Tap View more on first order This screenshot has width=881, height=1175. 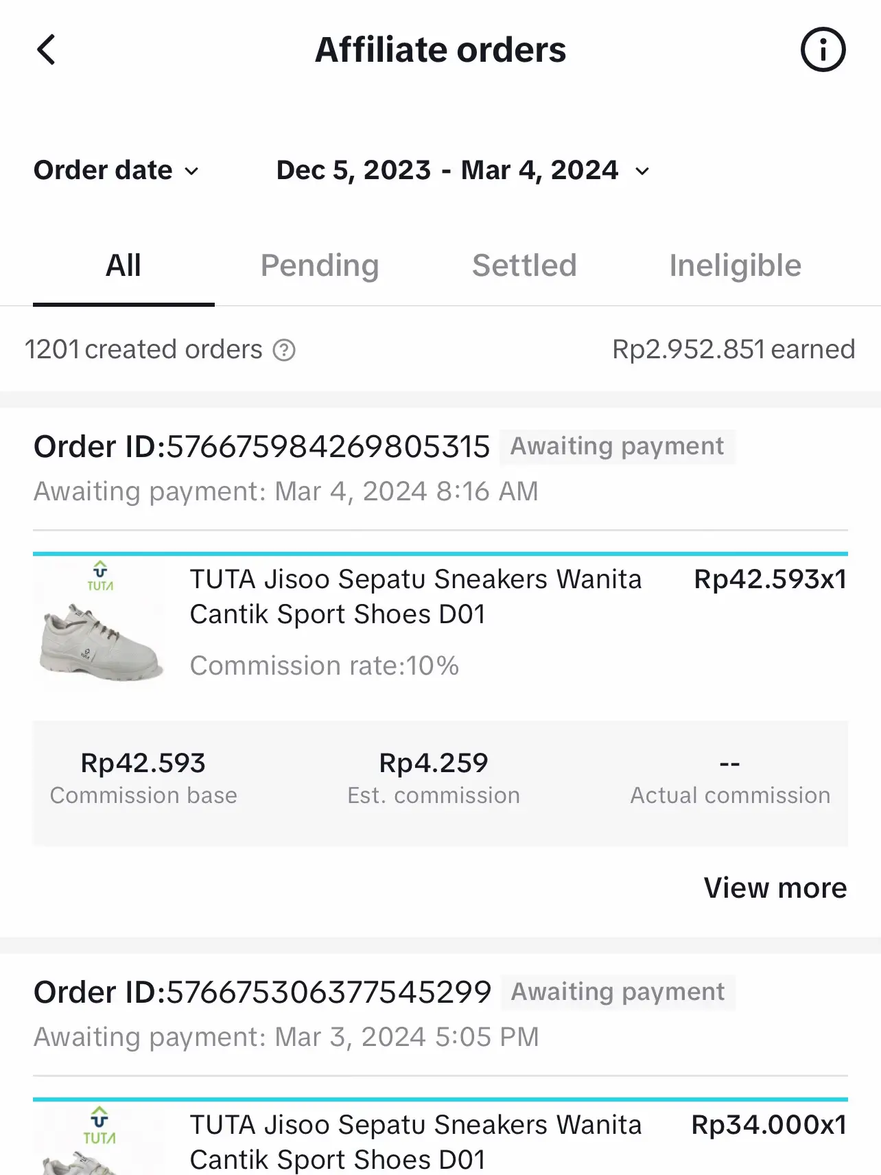[775, 888]
